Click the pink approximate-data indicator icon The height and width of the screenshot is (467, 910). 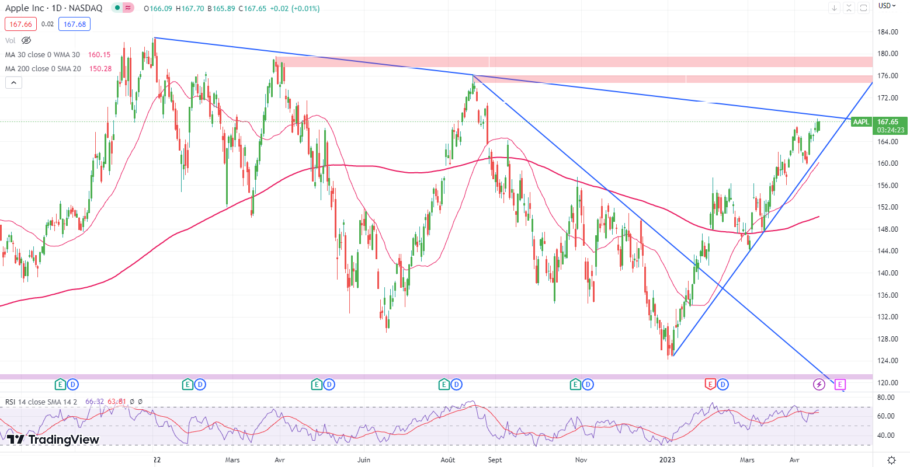coord(128,8)
